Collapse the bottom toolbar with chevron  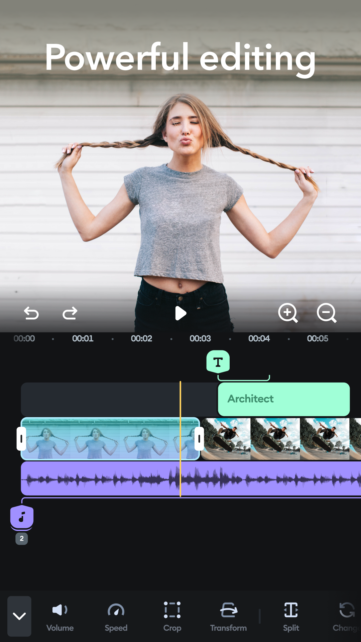(x=19, y=616)
